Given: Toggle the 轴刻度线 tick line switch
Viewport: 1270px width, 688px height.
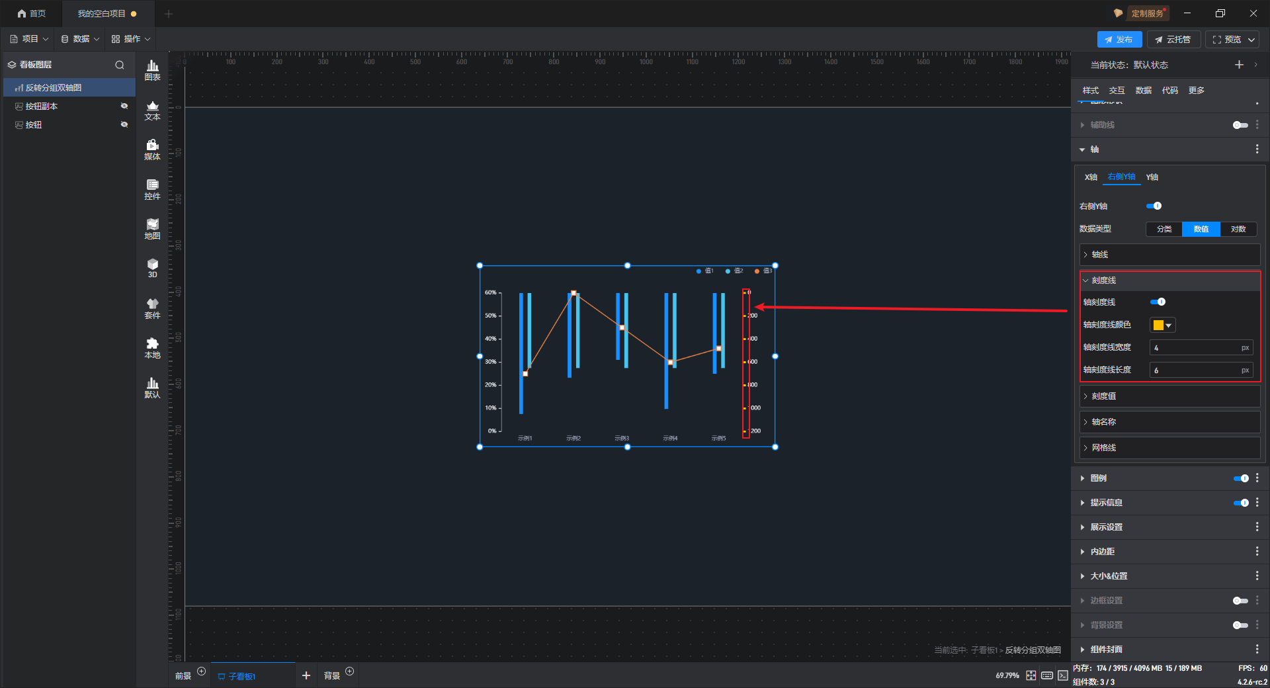Looking at the screenshot, I should point(1158,302).
